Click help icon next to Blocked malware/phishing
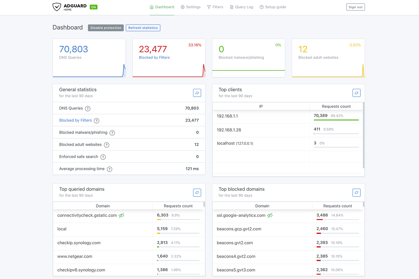Image resolution: width=419 pixels, height=279 pixels. 112,133
